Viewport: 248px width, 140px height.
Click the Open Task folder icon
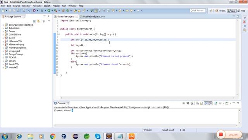coord(79,10)
